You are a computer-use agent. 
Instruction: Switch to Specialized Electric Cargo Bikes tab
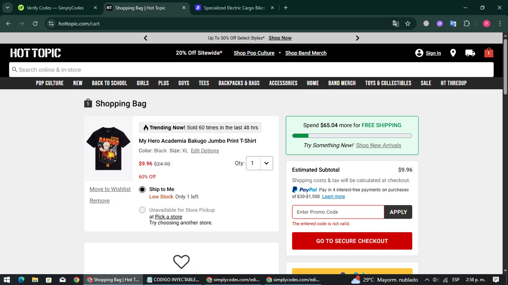(235, 8)
